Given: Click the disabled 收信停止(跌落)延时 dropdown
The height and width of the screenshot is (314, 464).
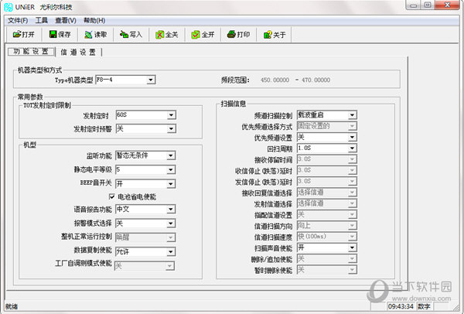Looking at the screenshot, I should (326, 170).
